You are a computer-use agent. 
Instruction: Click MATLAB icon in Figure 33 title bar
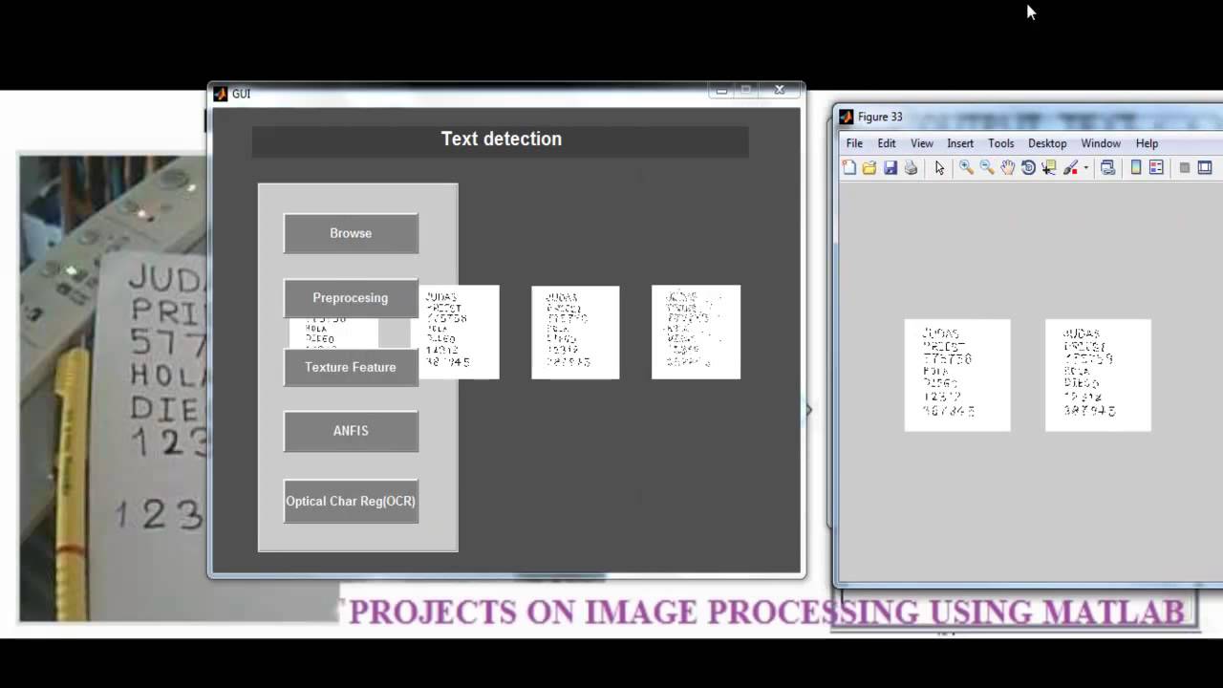[846, 117]
